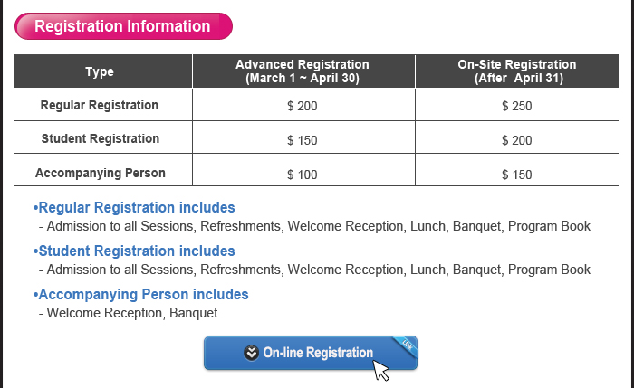Click the Registration Information pink header

pos(123,26)
